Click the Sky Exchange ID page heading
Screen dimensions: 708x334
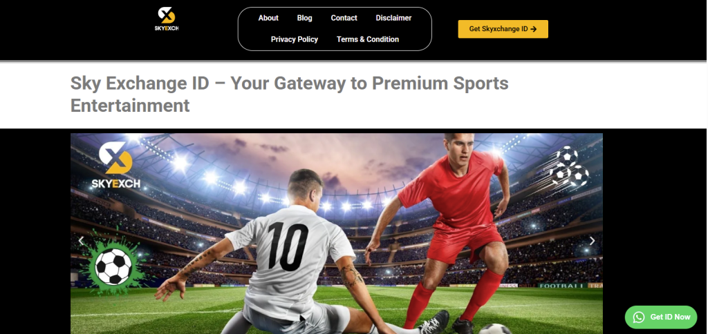point(290,95)
